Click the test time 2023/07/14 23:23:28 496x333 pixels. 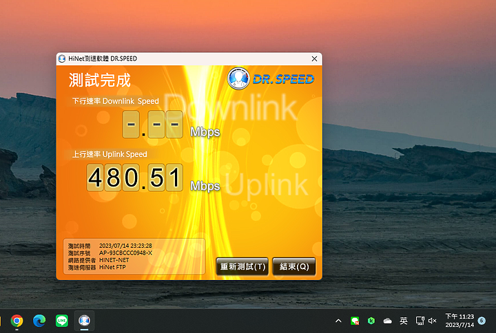(x=125, y=246)
